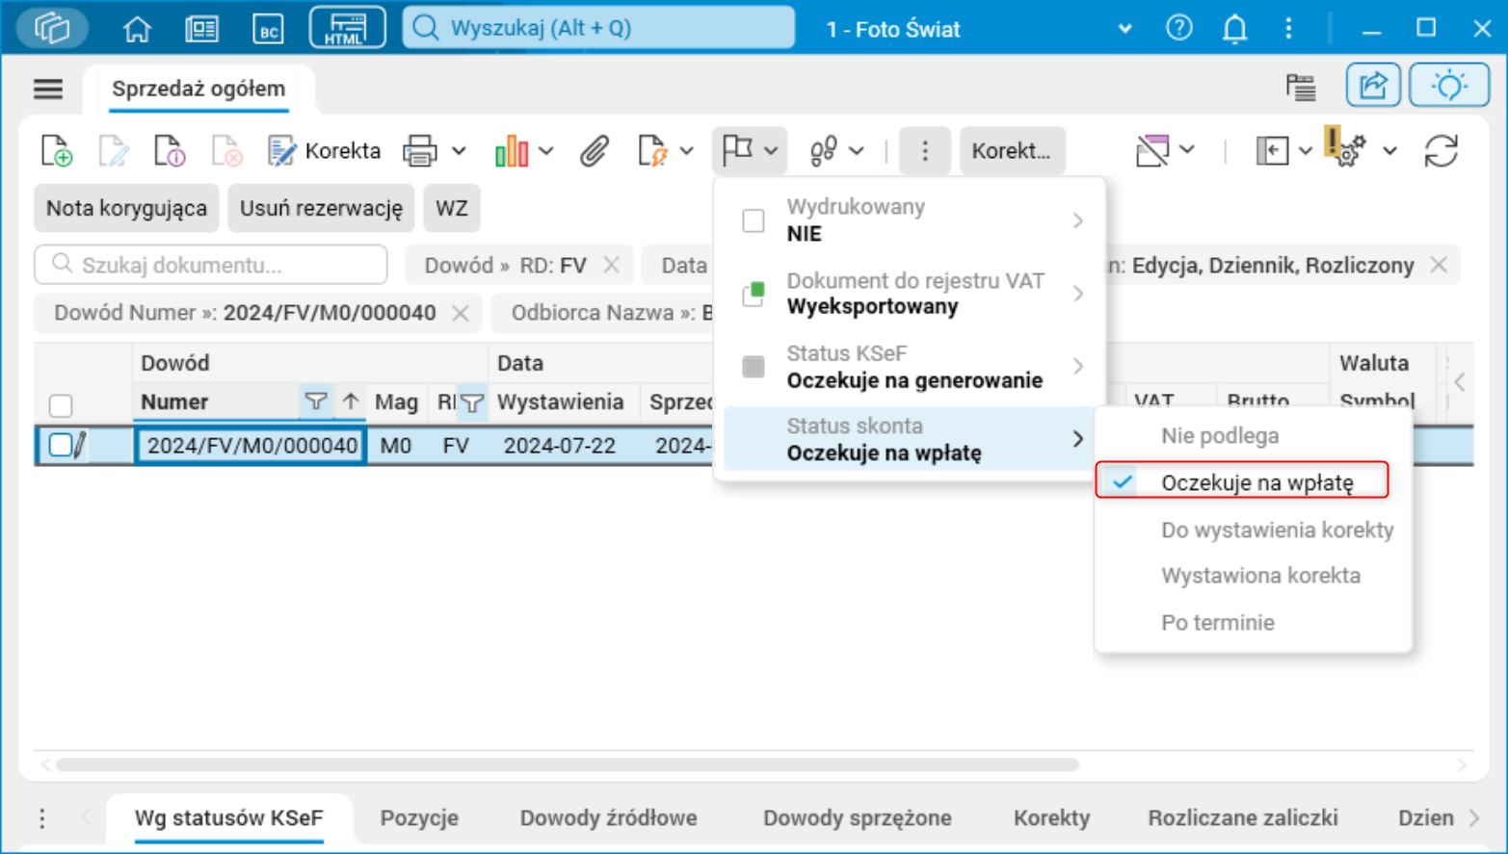Switch to the Pozycje tab
Screen dimensions: 1508x854
tap(419, 817)
